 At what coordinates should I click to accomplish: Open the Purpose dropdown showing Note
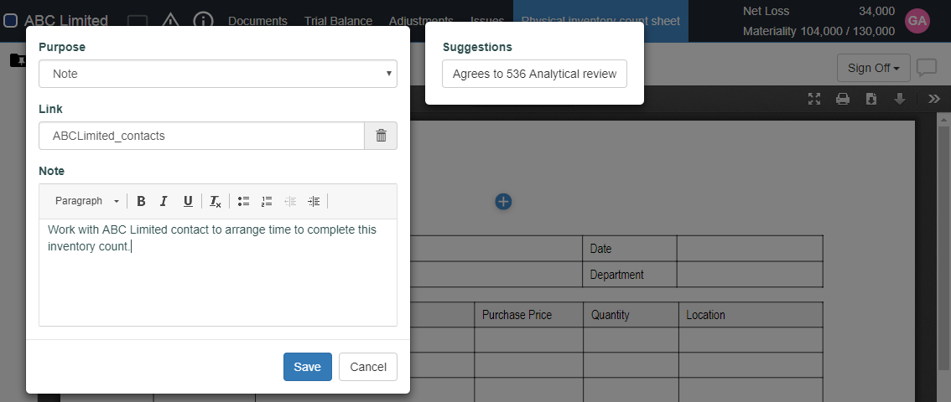click(218, 74)
